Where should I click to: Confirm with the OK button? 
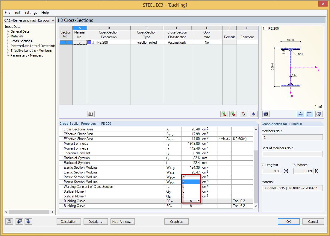coord(289,222)
